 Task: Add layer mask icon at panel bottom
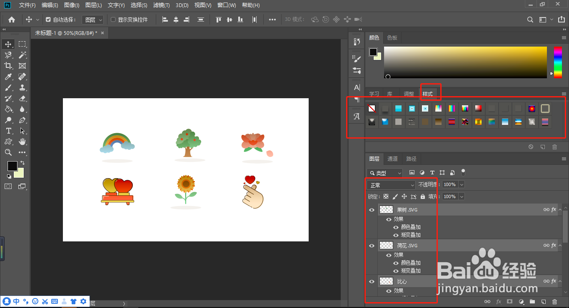509,302
